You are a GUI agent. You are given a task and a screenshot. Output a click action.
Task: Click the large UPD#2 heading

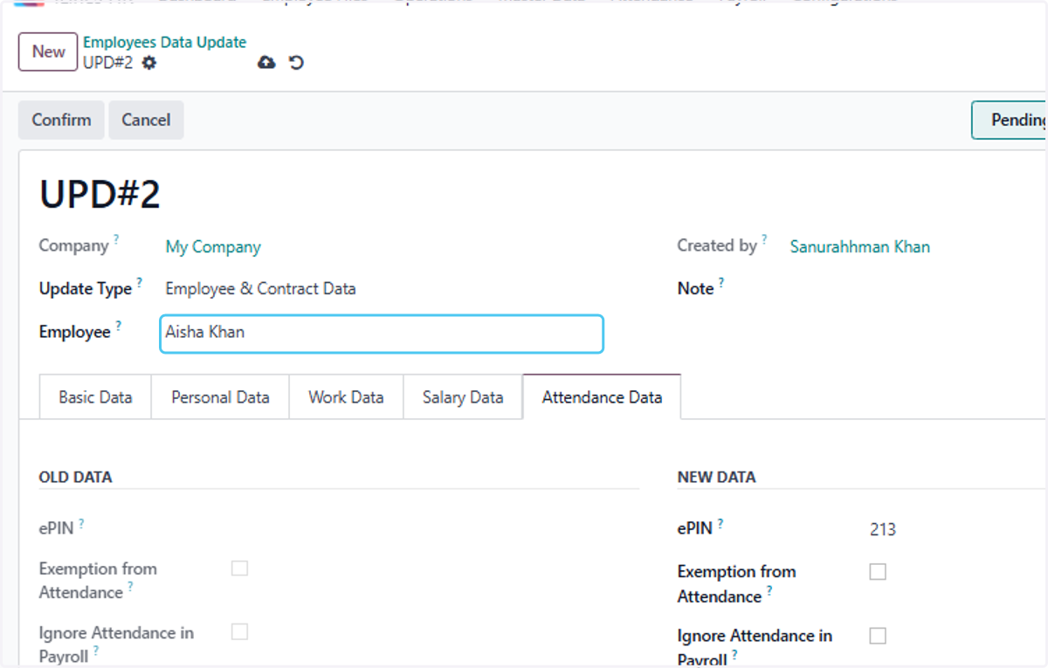click(100, 196)
